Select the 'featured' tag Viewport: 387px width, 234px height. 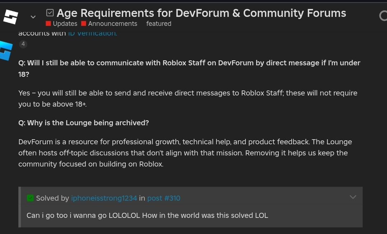tap(159, 23)
